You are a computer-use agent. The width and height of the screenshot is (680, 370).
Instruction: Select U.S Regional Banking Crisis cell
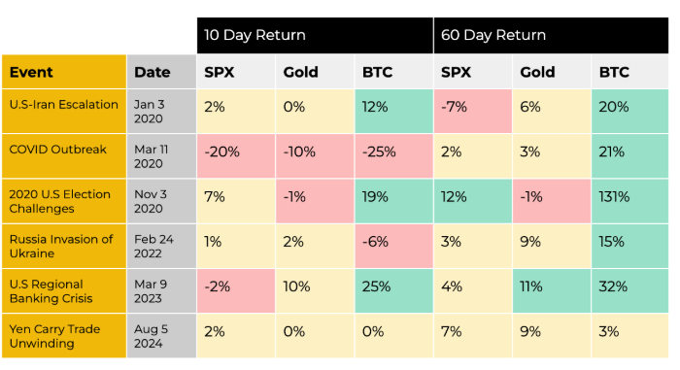pyautogui.click(x=64, y=291)
